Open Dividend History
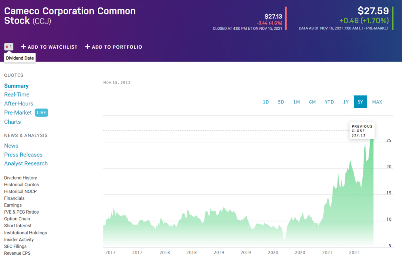This screenshot has width=402, height=263. [x=20, y=178]
